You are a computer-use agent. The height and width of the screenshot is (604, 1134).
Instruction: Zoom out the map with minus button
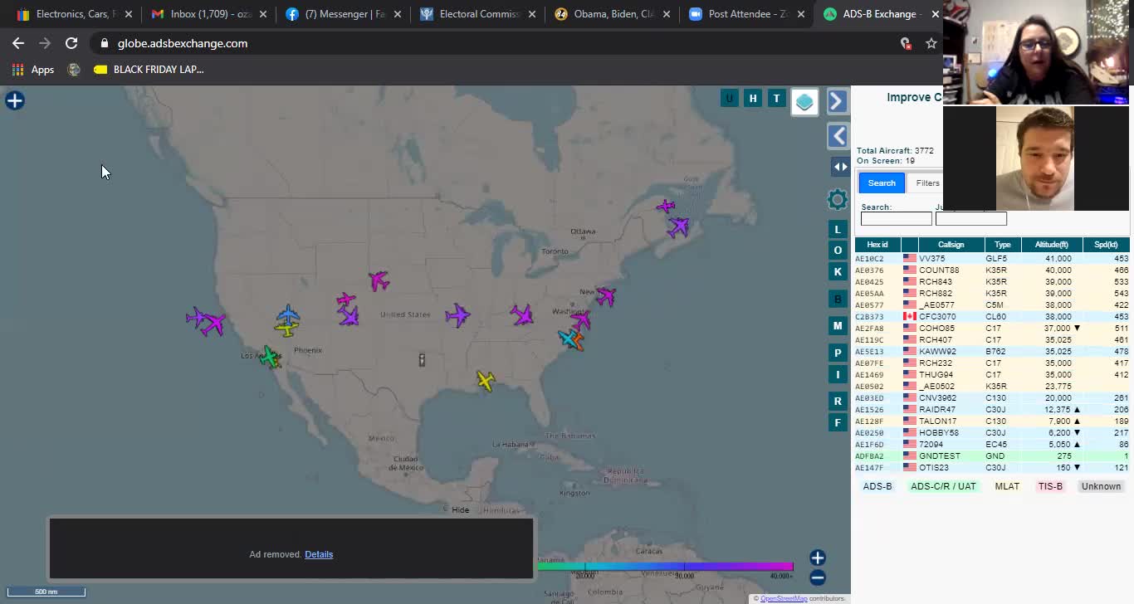pos(818,577)
